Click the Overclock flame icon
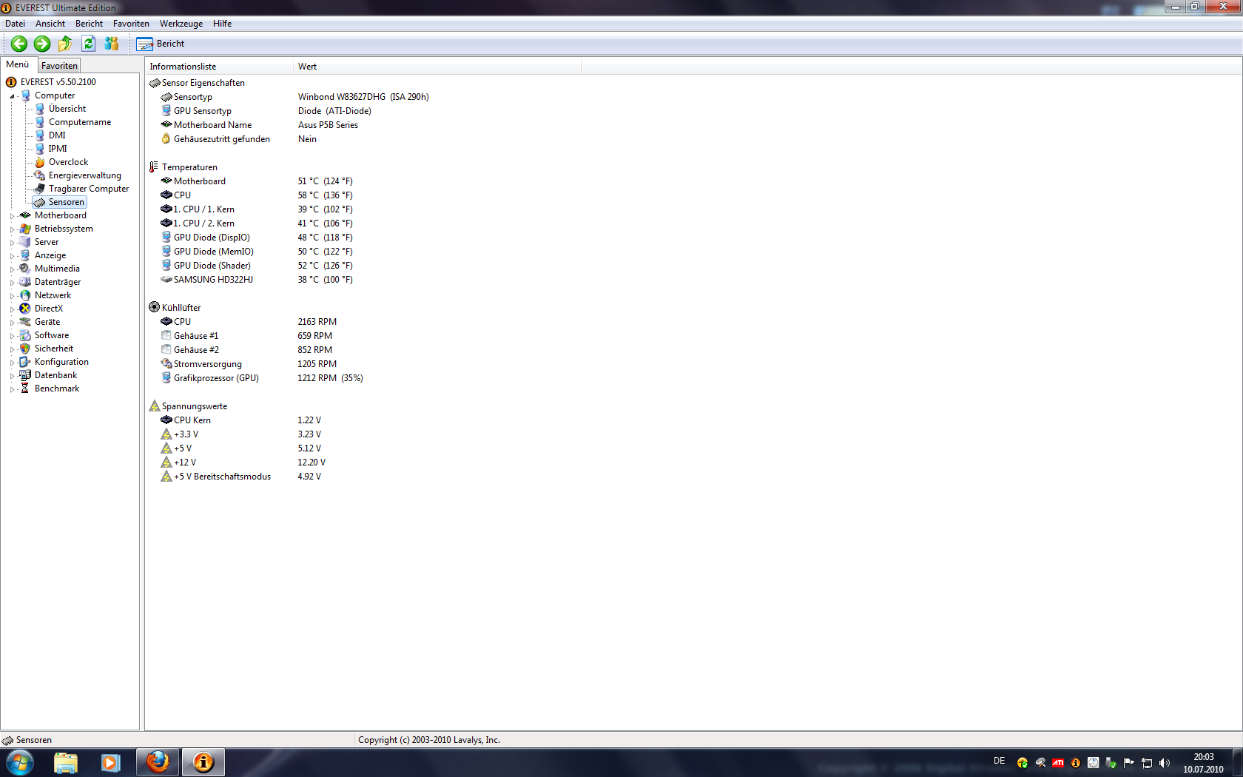Screen dimensions: 1243x777 coord(40,162)
